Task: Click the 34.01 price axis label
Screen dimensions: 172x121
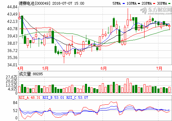Action: click(12, 65)
